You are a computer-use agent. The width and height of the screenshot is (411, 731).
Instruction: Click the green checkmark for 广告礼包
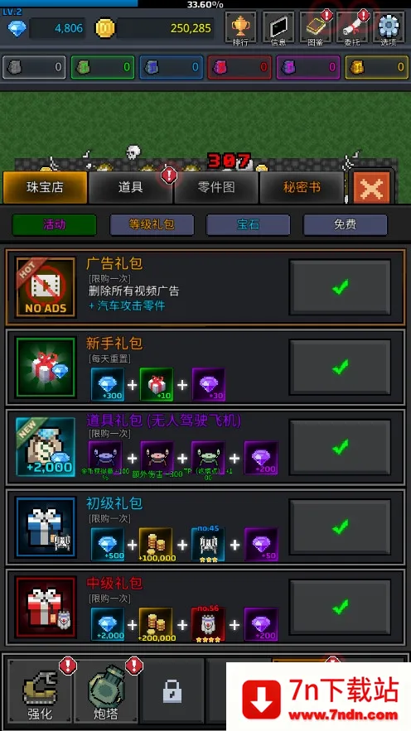click(340, 287)
